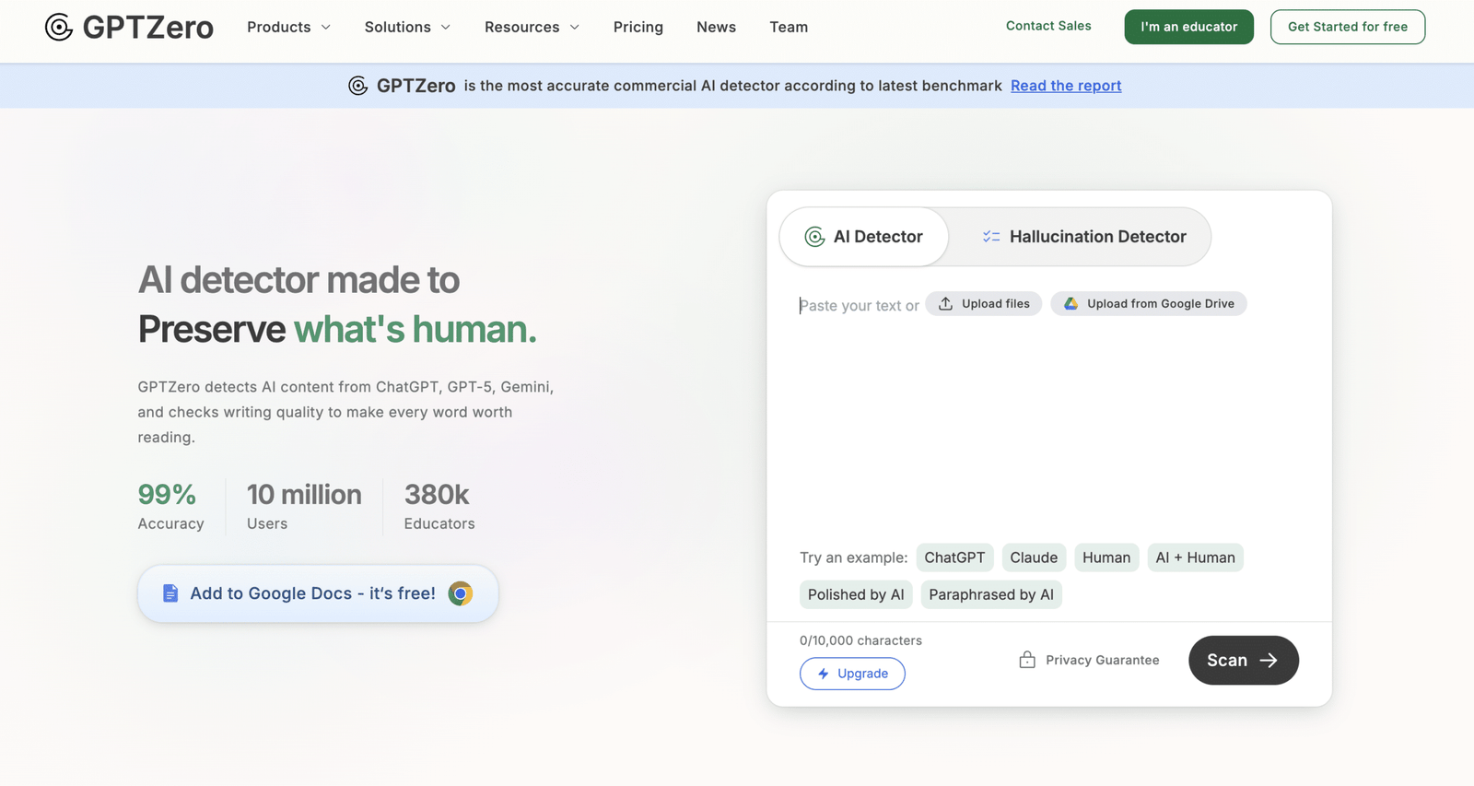Try the Claude example
The height and width of the screenshot is (786, 1474).
pyautogui.click(x=1034, y=557)
